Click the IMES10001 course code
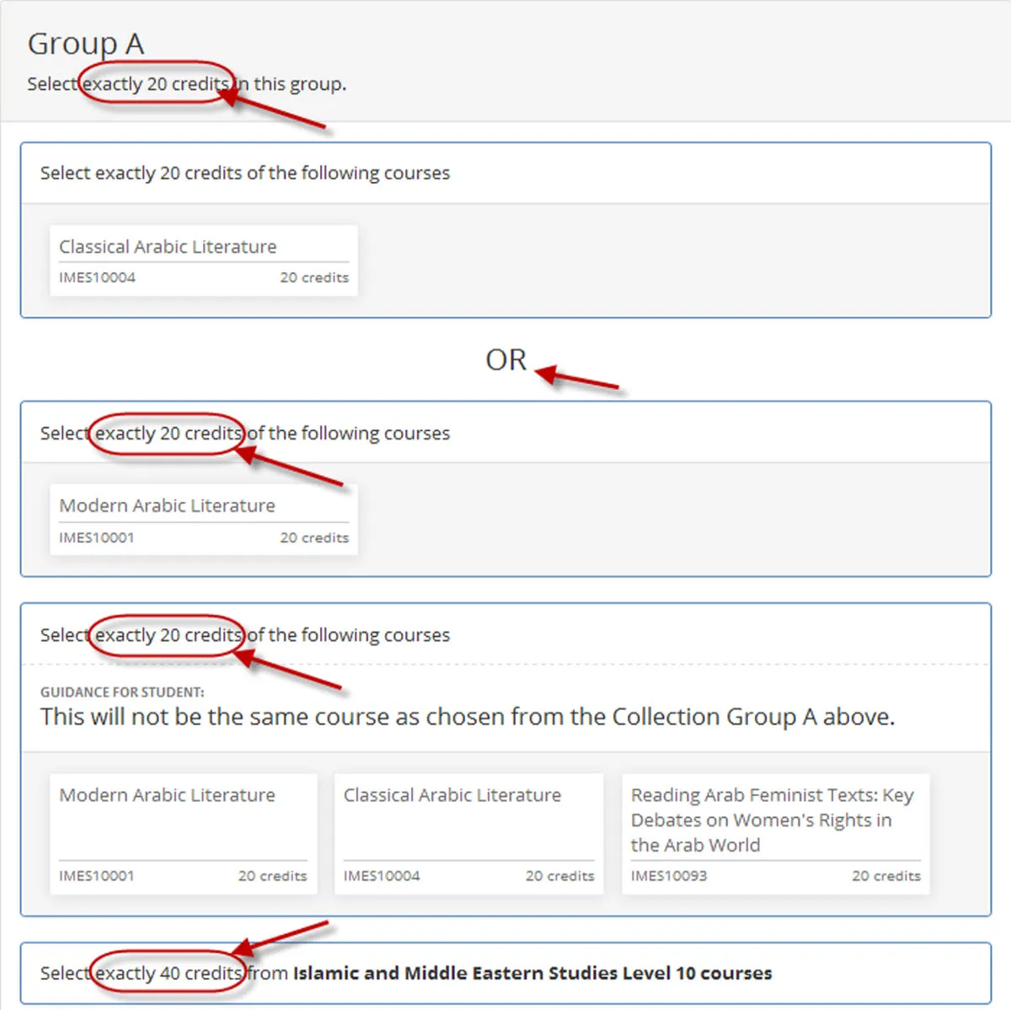1011x1010 pixels. click(x=96, y=537)
